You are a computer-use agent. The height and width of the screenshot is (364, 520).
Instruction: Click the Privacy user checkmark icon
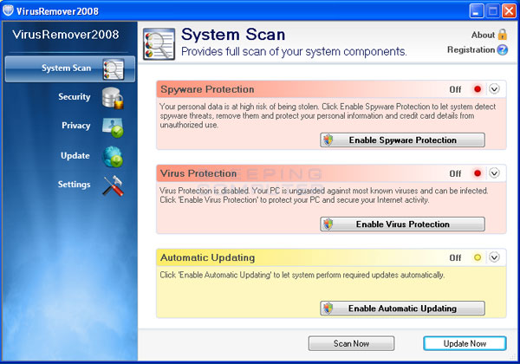(113, 127)
